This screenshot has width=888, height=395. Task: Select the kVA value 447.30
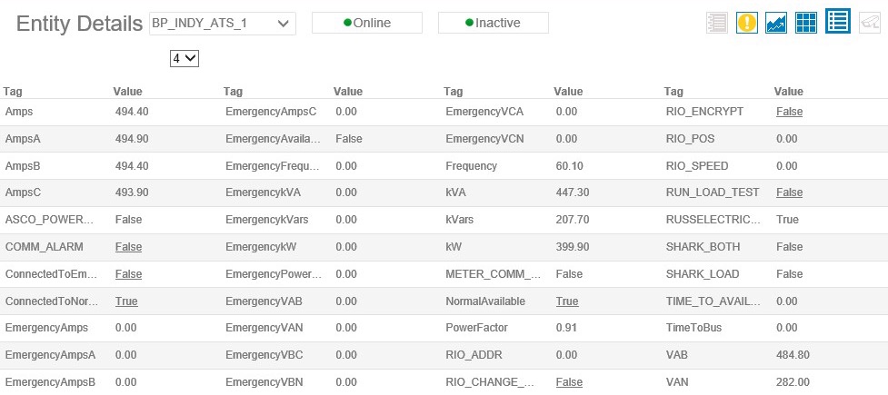[573, 193]
